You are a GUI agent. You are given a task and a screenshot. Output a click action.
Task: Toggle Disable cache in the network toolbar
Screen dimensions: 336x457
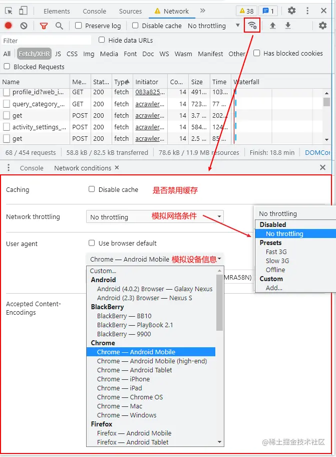click(135, 26)
